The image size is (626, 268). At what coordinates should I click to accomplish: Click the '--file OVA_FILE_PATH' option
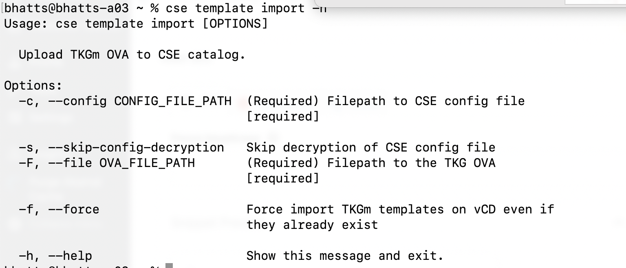click(x=121, y=163)
